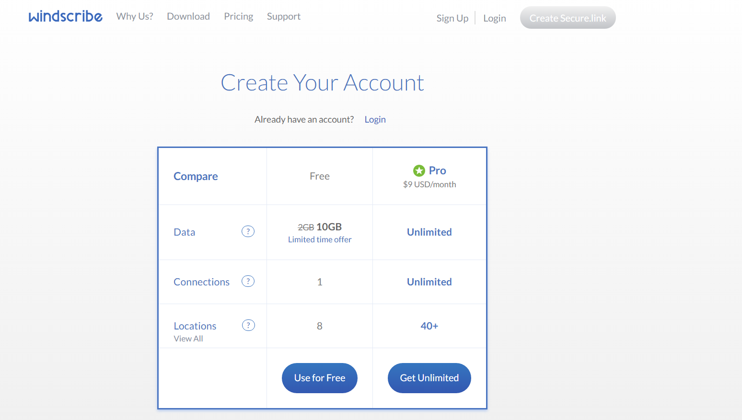Open the Support menu item
The width and height of the screenshot is (742, 420).
[x=284, y=16]
